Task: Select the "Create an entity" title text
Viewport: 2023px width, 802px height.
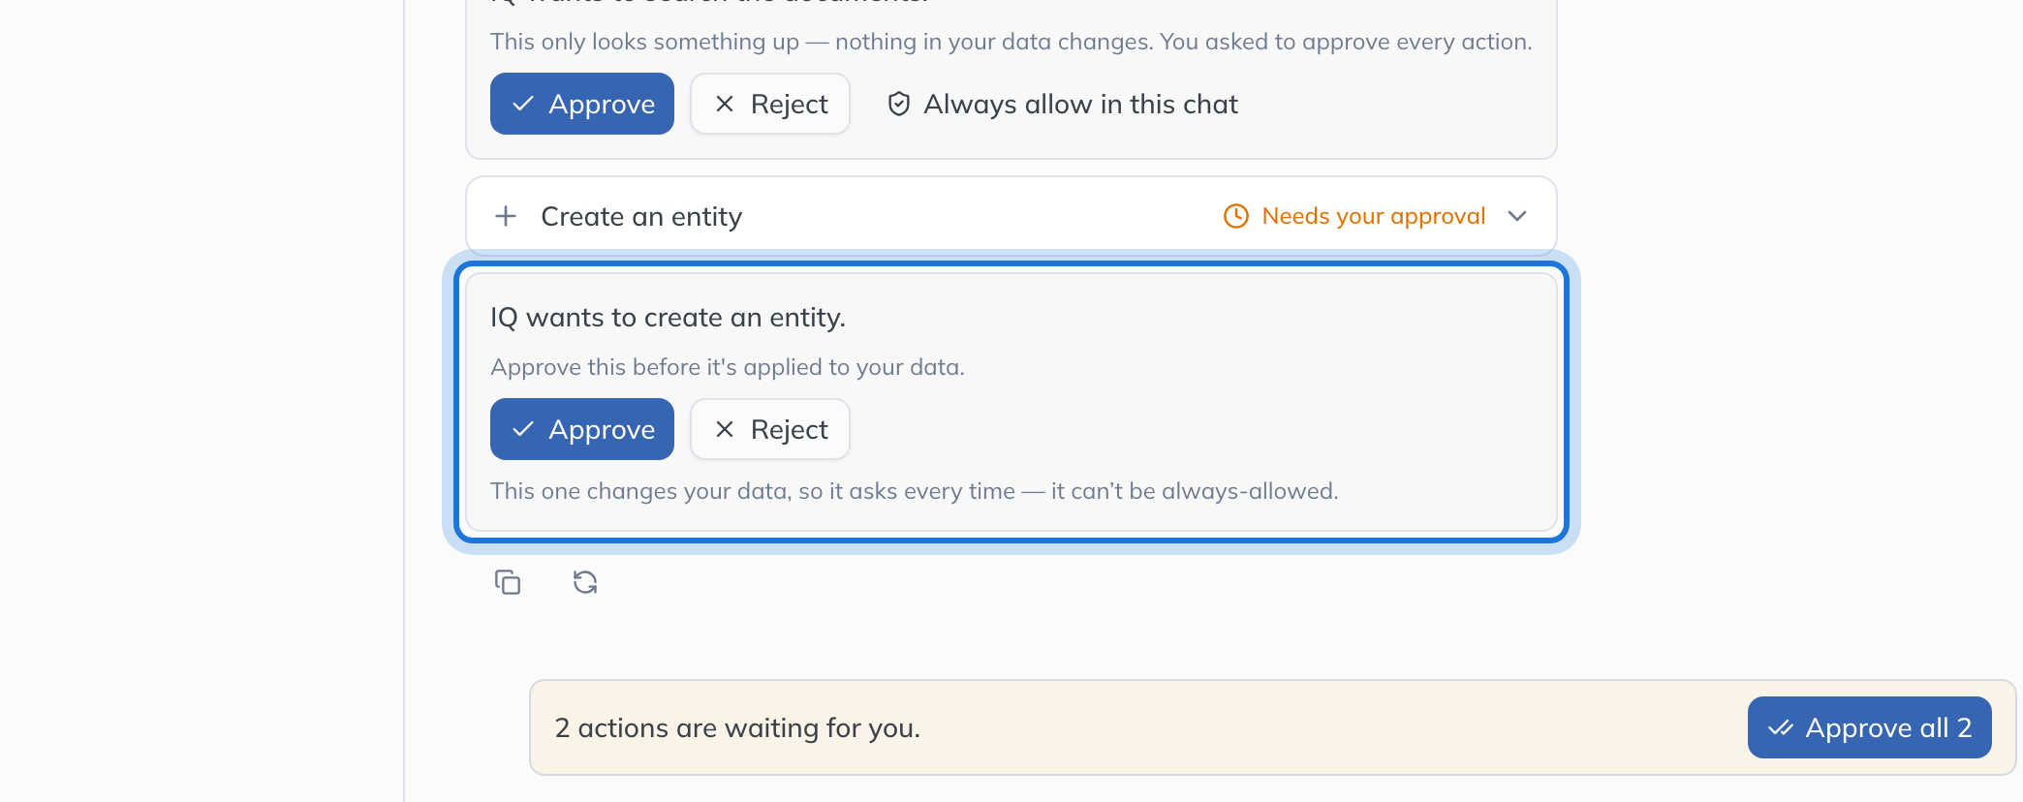Action: coord(641,216)
